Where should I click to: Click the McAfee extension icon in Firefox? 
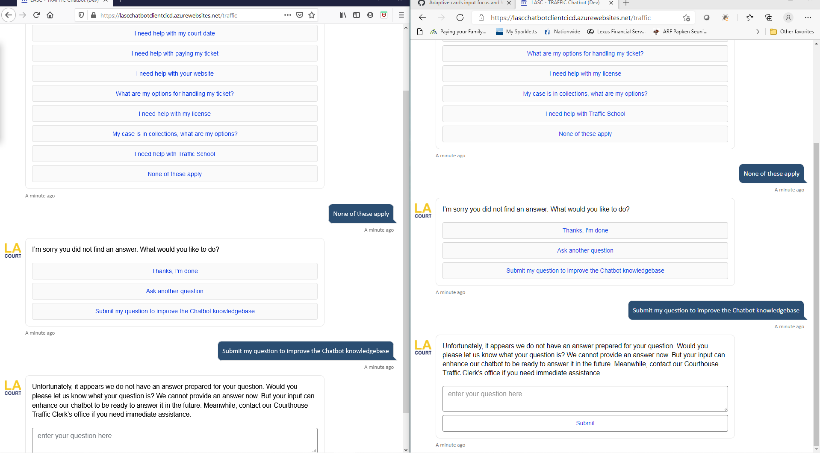tap(384, 15)
